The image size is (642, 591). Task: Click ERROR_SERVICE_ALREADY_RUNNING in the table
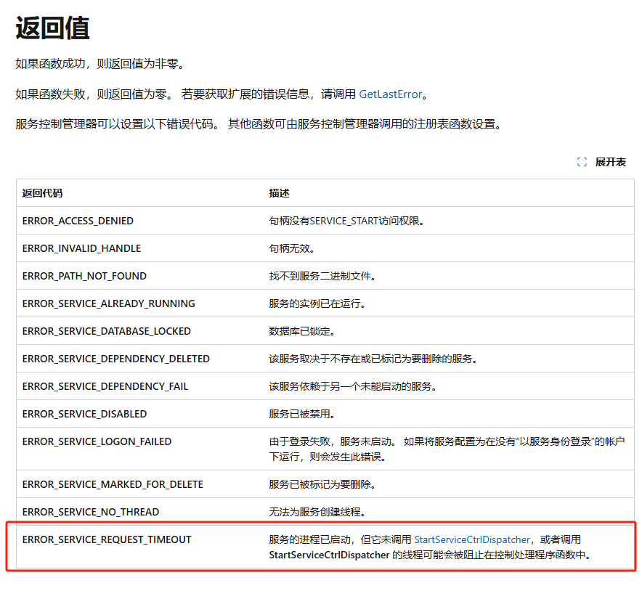click(x=108, y=303)
